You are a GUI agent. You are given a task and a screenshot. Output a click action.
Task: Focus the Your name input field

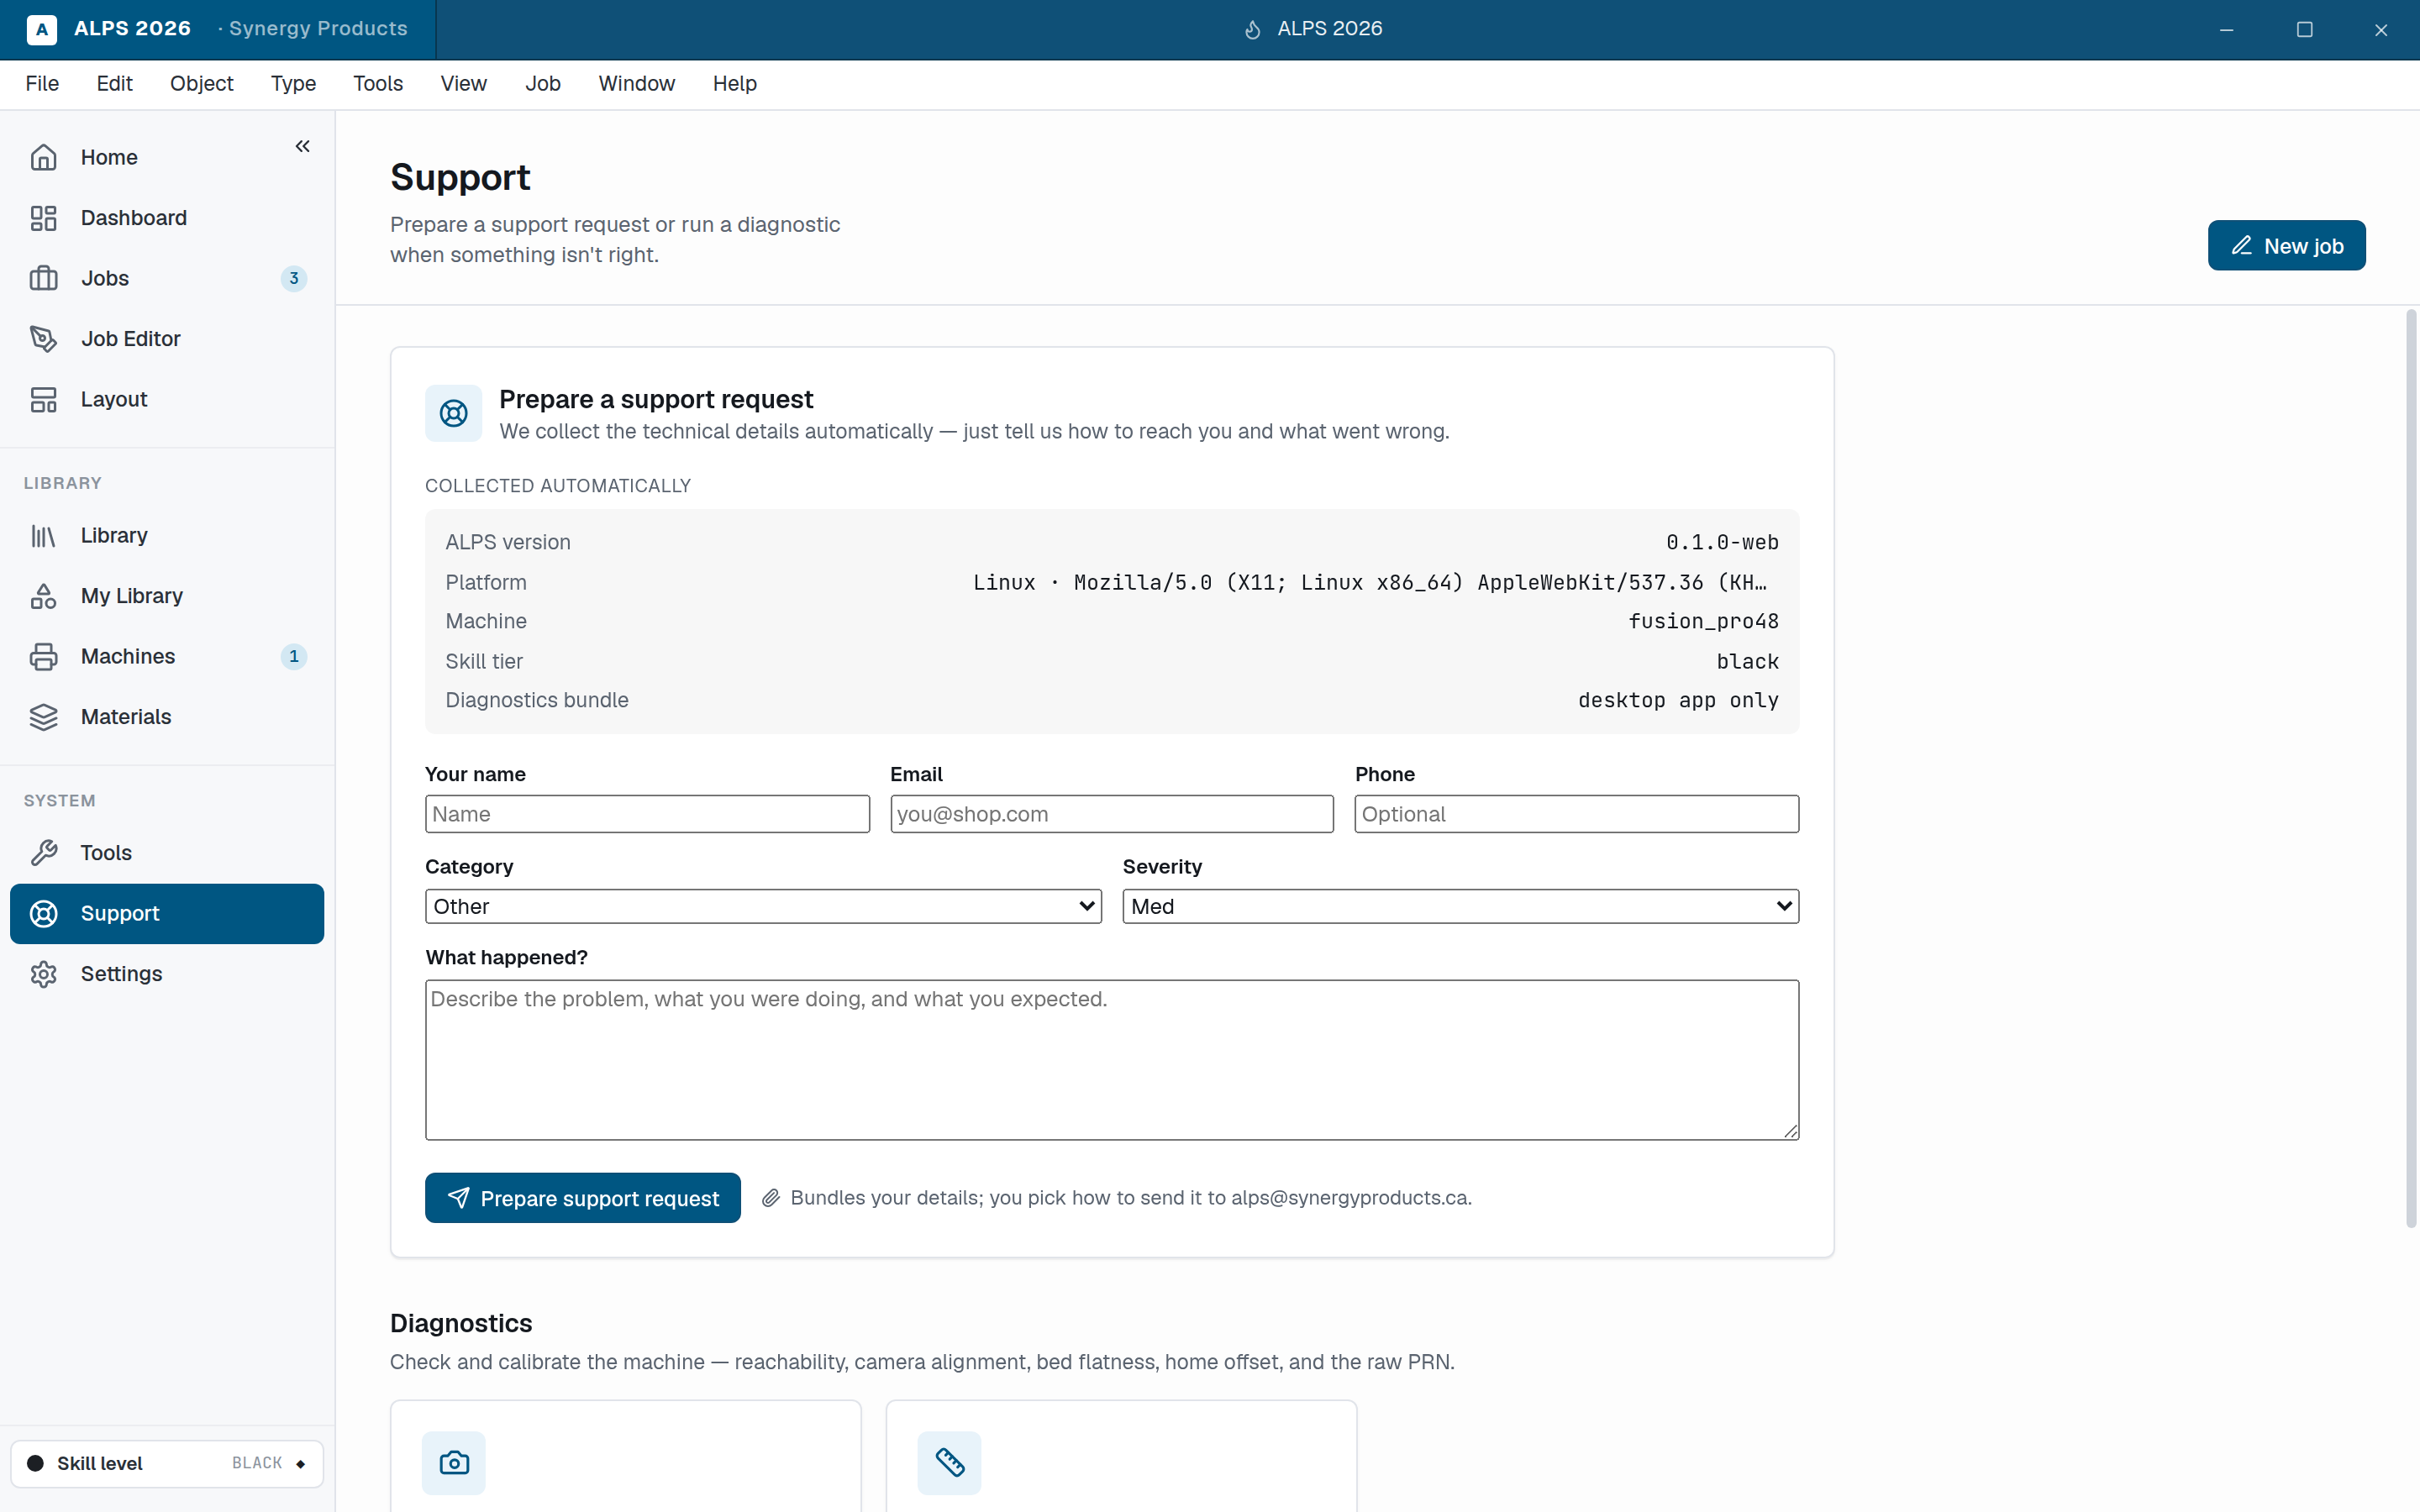647,814
